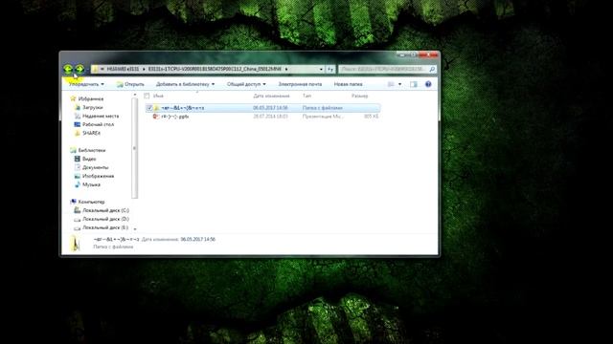
Task: Click the navigation pane scroll-down arrow
Action: click(135, 229)
